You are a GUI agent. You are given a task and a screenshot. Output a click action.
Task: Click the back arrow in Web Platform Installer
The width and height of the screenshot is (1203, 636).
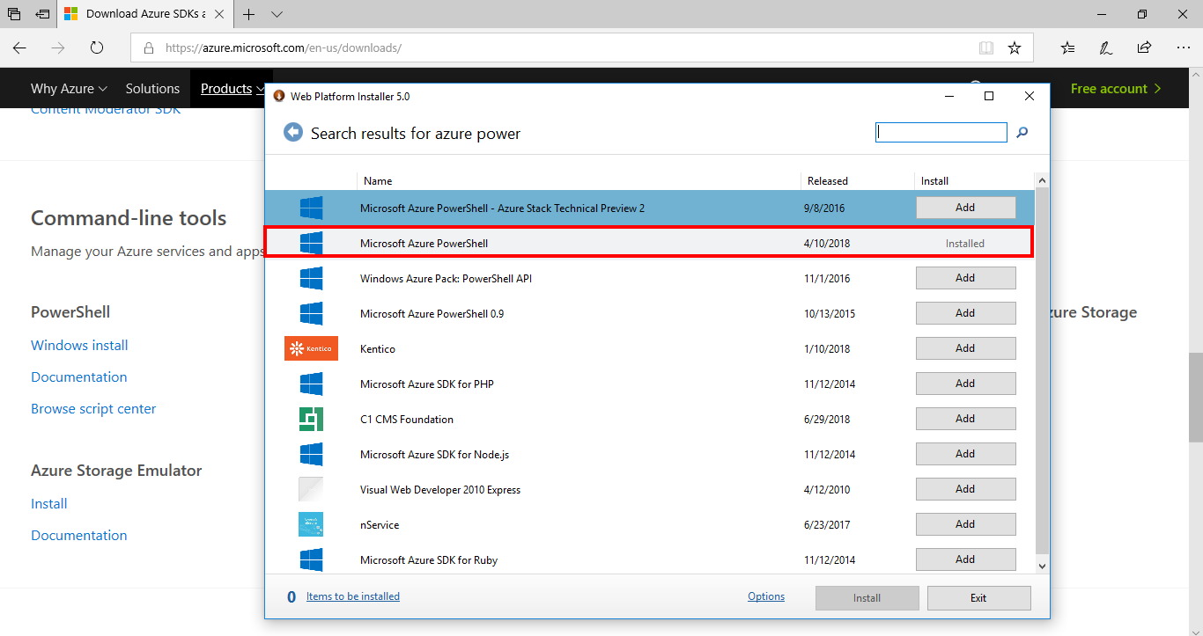292,133
